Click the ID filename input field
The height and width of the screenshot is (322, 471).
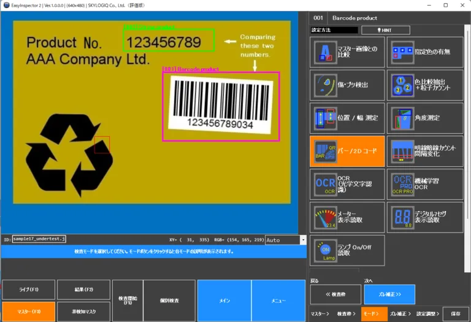(x=39, y=239)
